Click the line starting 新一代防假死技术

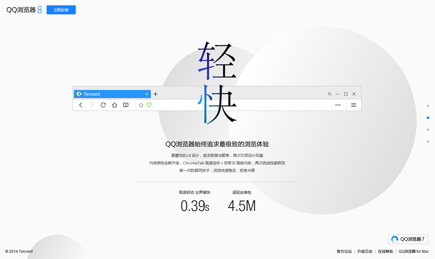pyautogui.click(x=217, y=170)
